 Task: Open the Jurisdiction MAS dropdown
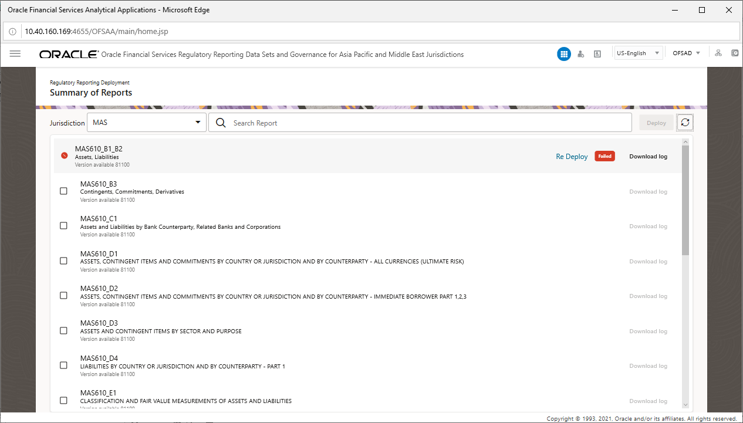click(x=147, y=123)
